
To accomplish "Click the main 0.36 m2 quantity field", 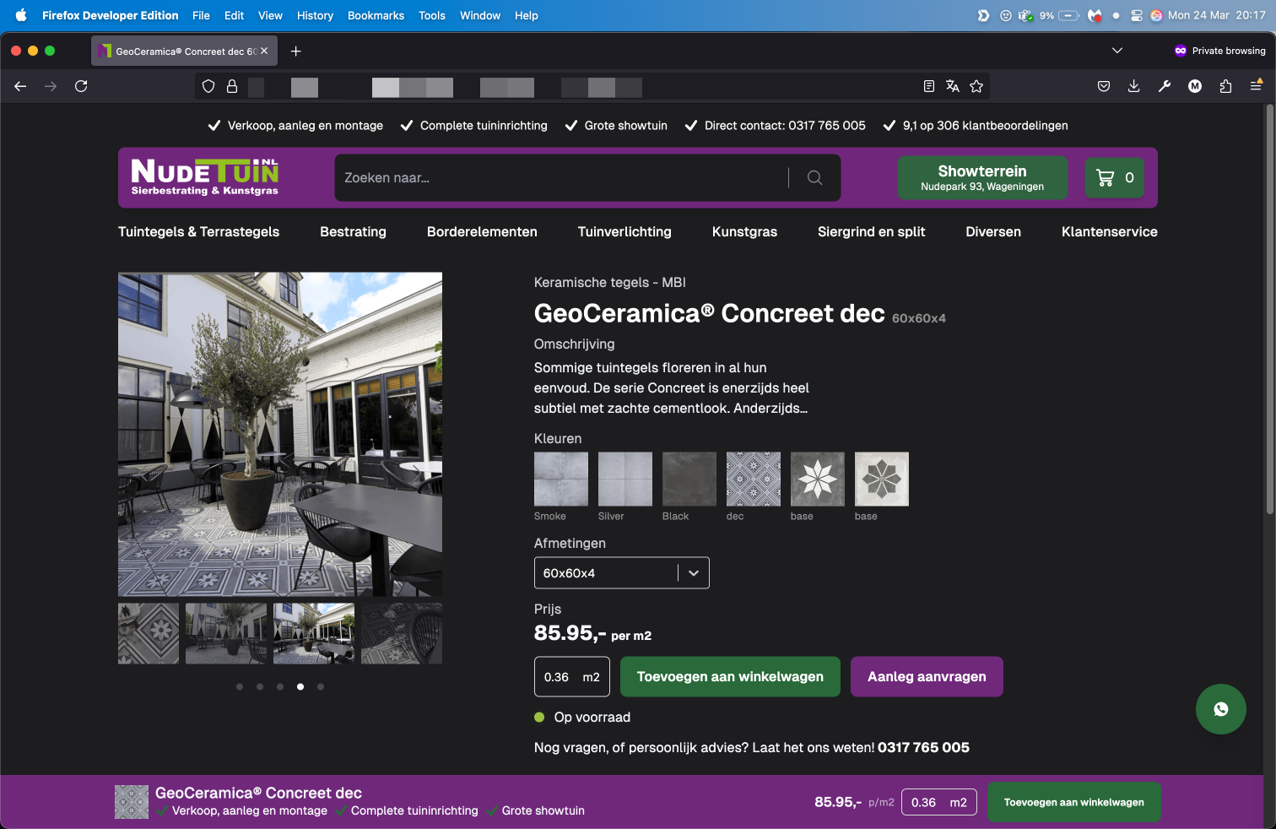I will tap(572, 677).
